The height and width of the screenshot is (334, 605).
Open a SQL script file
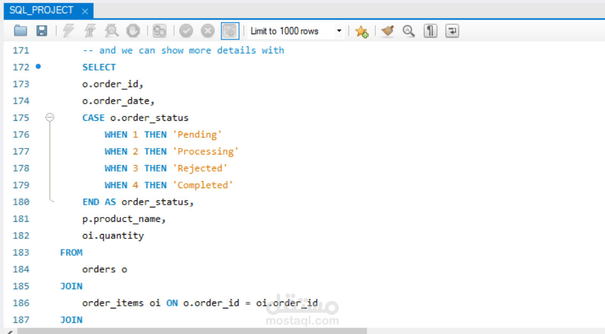coord(20,31)
